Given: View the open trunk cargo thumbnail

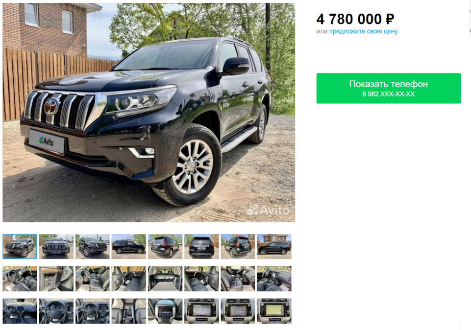Looking at the screenshot, I should (x=165, y=279).
